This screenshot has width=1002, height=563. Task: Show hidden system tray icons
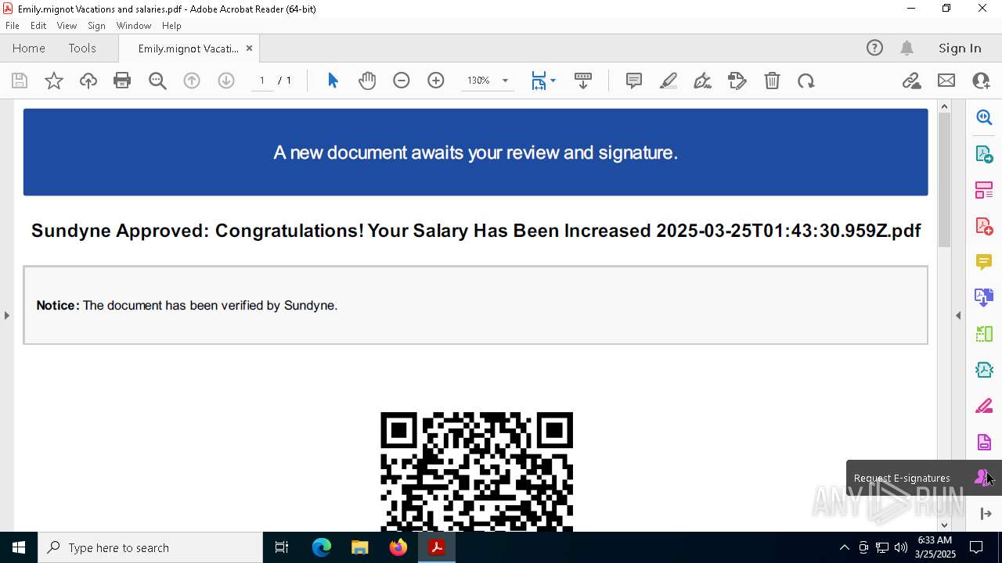[844, 547]
